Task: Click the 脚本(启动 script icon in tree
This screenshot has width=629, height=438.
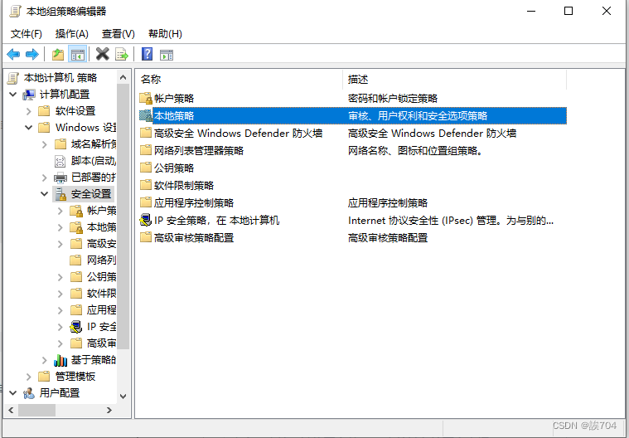Action: (60, 161)
